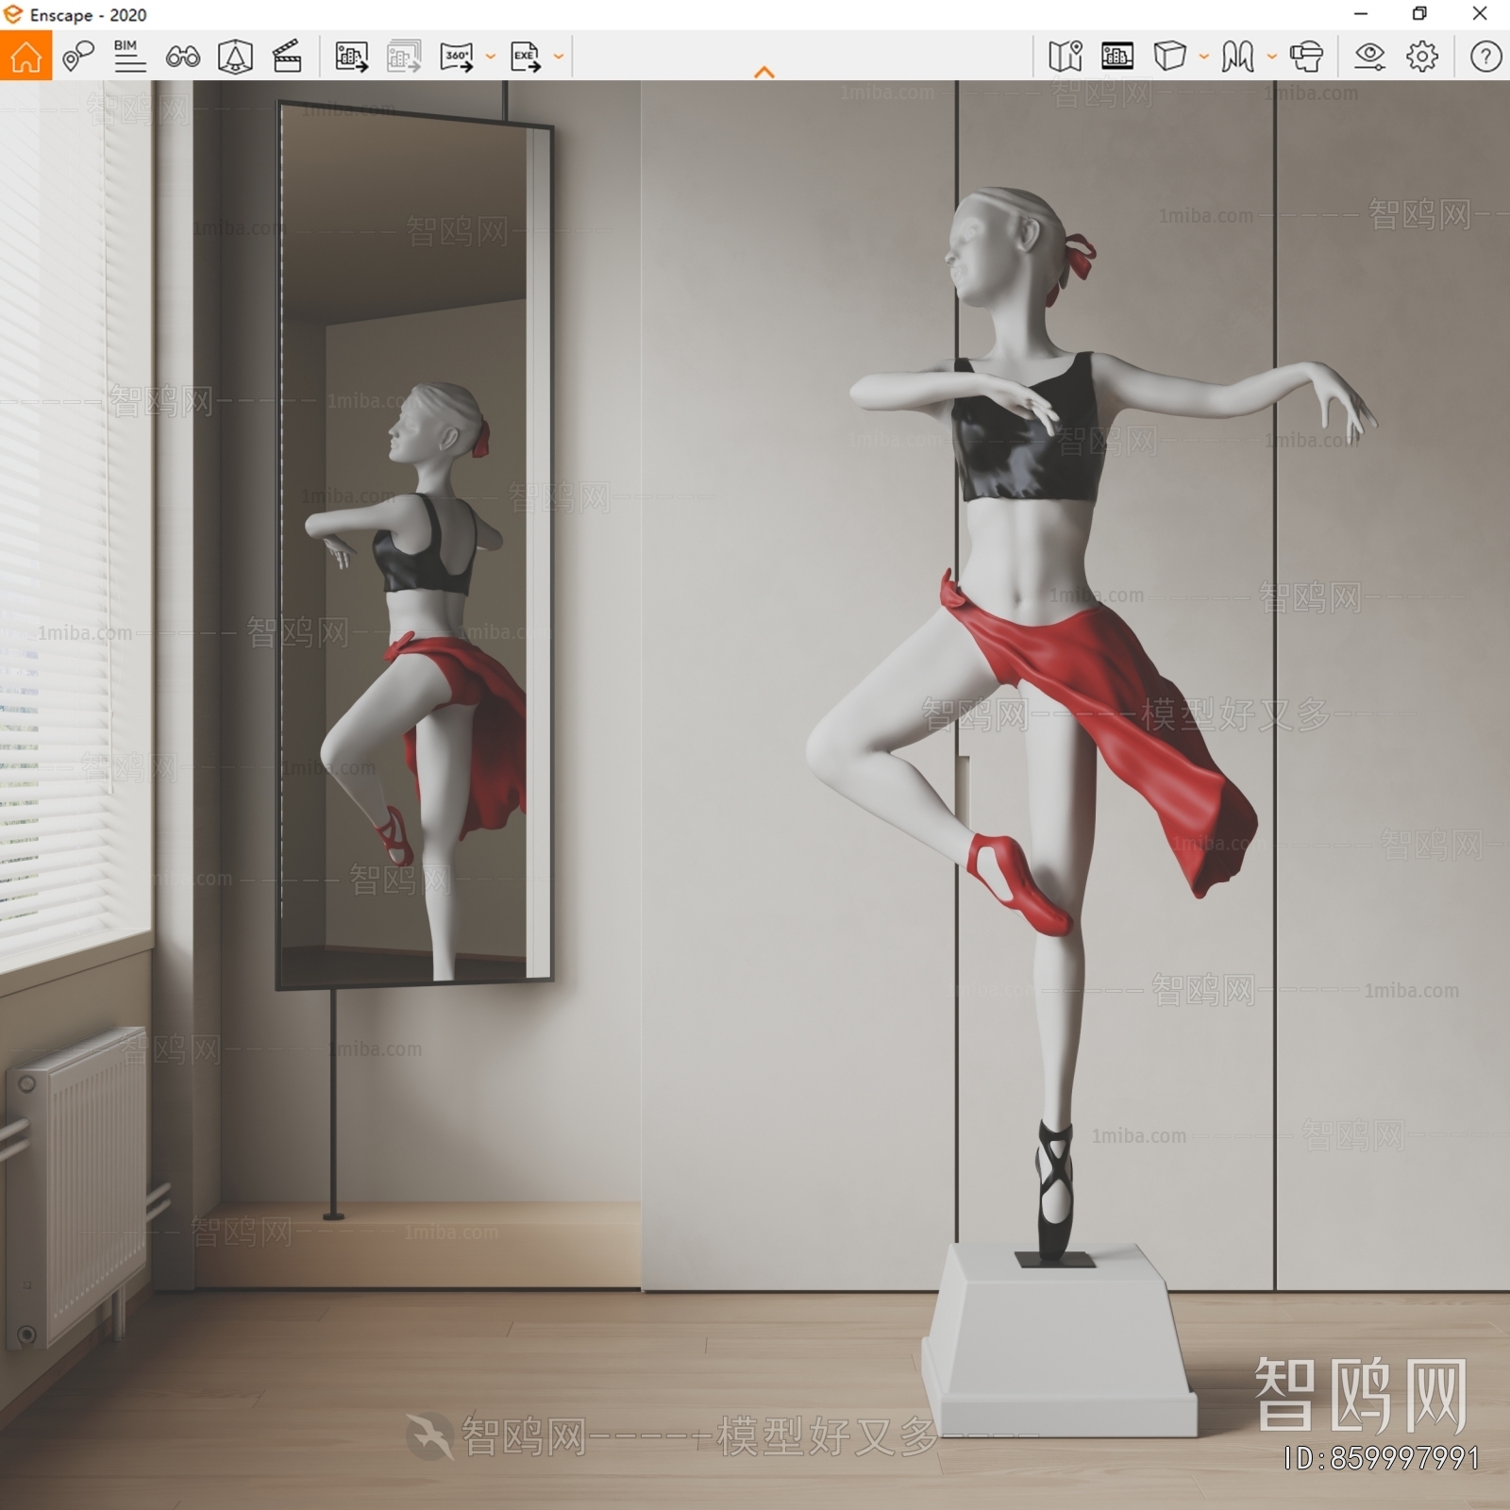Click the Screenshot export icon
1510x1510 pixels.
coord(352,57)
